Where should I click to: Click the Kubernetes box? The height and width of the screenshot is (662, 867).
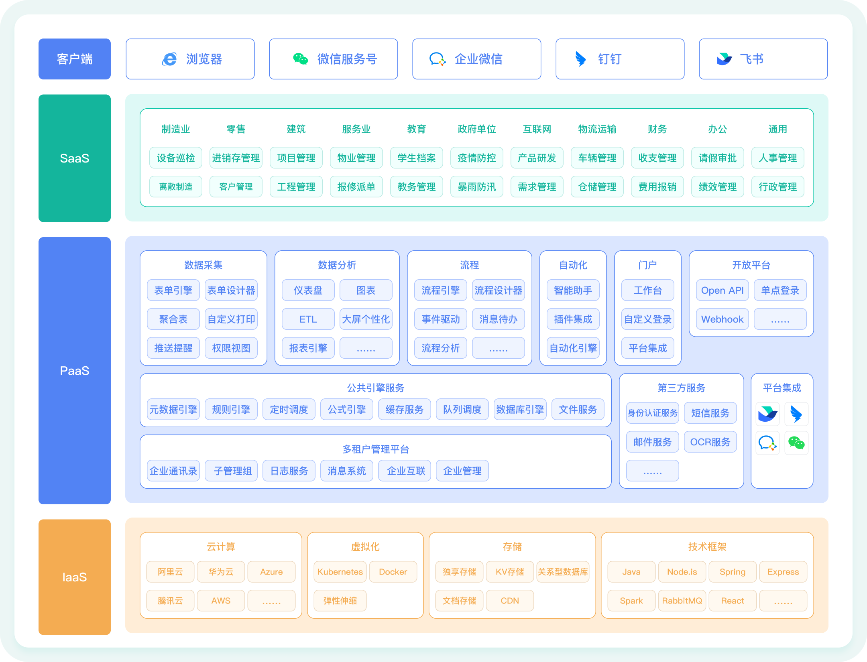(x=340, y=572)
